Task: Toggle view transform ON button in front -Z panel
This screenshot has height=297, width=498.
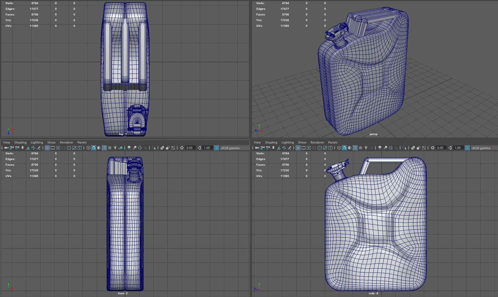Action: 216,148
